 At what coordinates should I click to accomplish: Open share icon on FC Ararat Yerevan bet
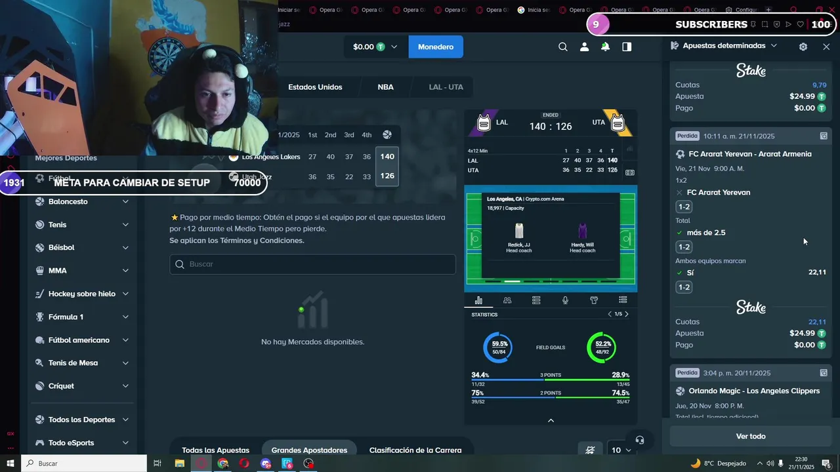[824, 136]
